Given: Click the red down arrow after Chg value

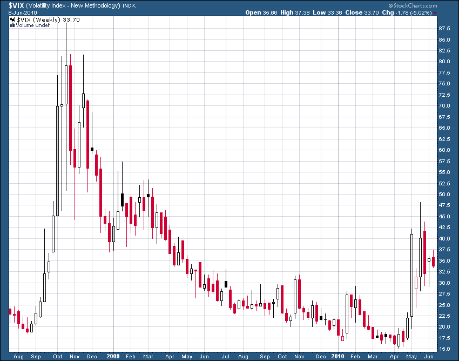Looking at the screenshot, I should [x=435, y=13].
